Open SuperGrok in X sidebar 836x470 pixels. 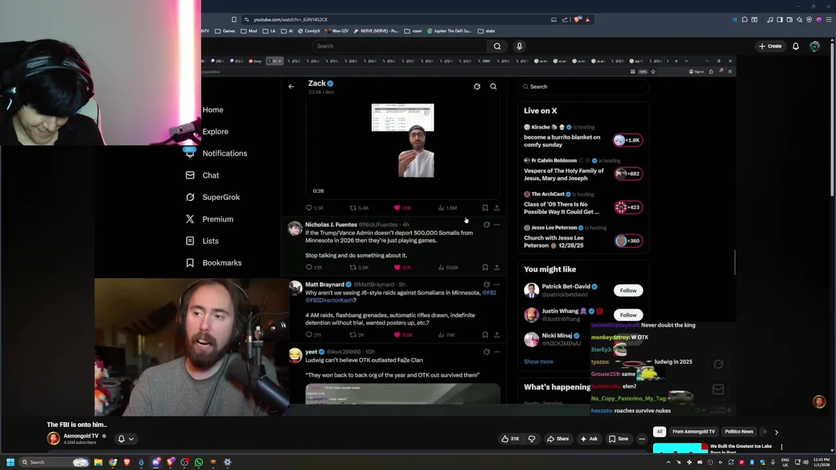pyautogui.click(x=212, y=197)
